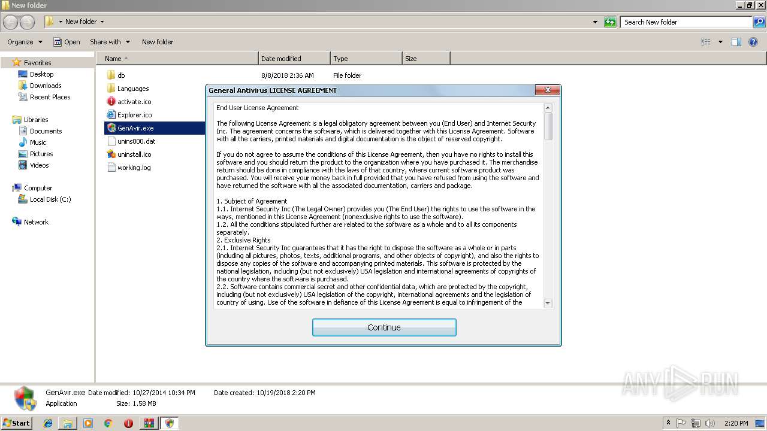Click the Forward navigation button
The image size is (767, 431).
pyautogui.click(x=28, y=22)
